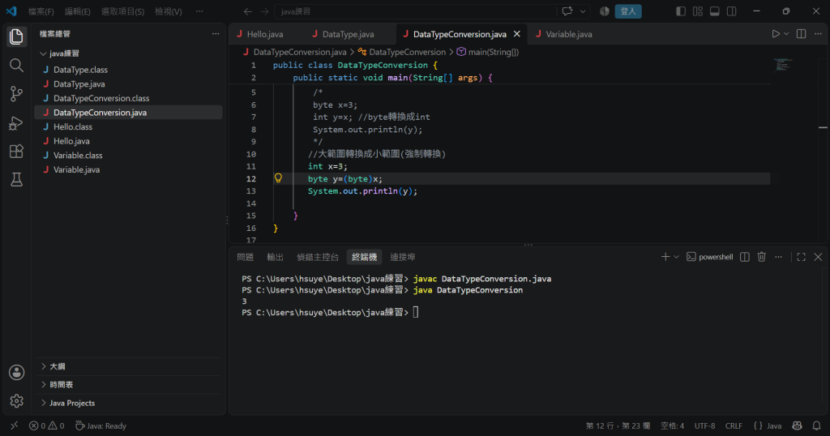Split the terminal panel
Screen dimensions: 830x436
(x=745, y=257)
